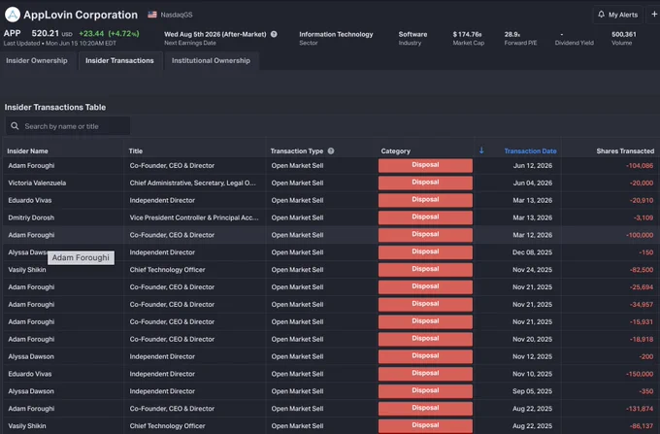
Task: Click date Sep 05, 2025
Action: pyautogui.click(x=533, y=391)
